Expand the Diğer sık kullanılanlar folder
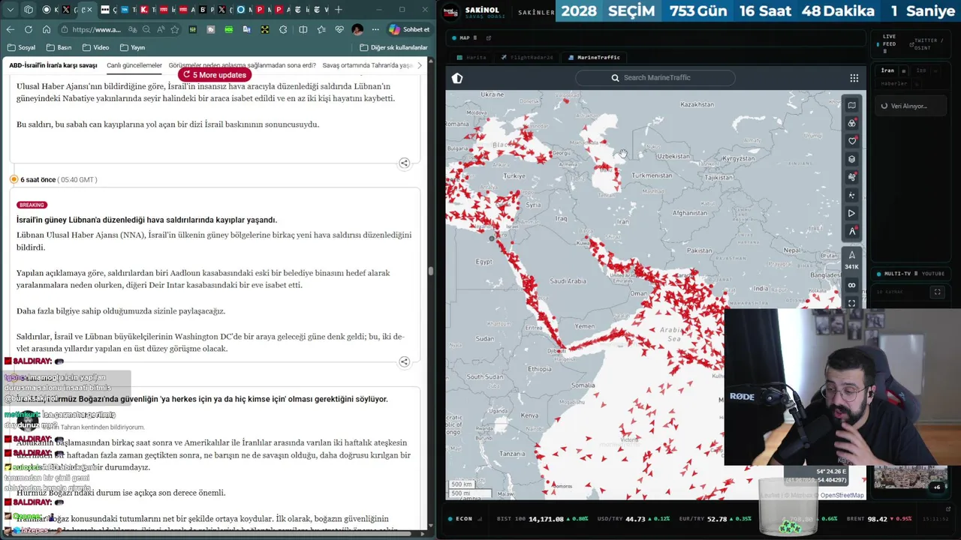 pos(393,47)
